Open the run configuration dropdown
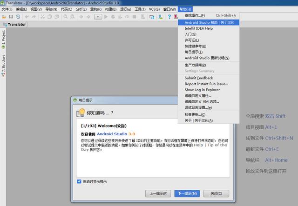 tap(98, 17)
